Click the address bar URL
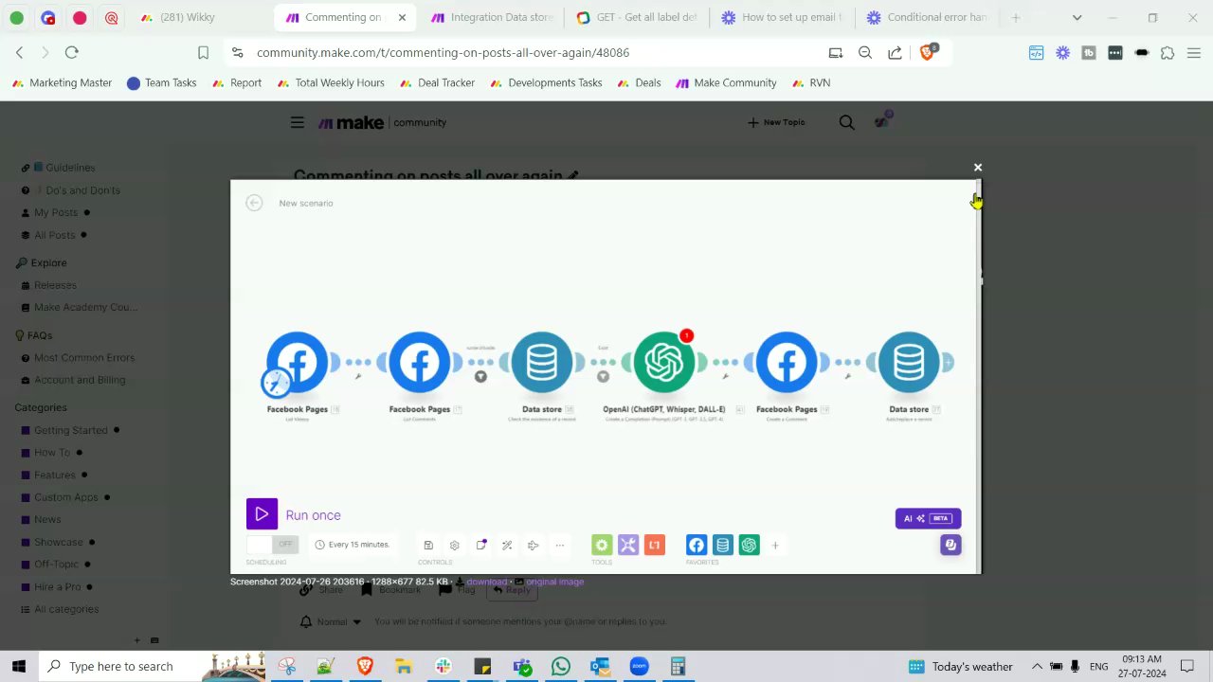This screenshot has width=1213, height=682. click(x=443, y=52)
